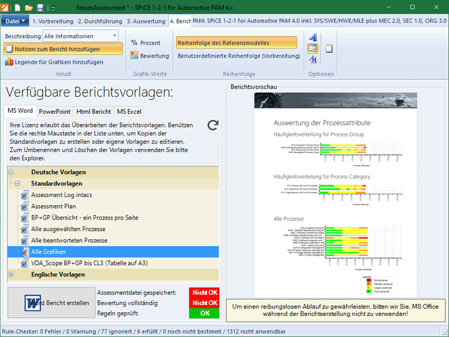The width and height of the screenshot is (449, 337).
Task: Click the large blue letter A options icon
Action: click(313, 37)
